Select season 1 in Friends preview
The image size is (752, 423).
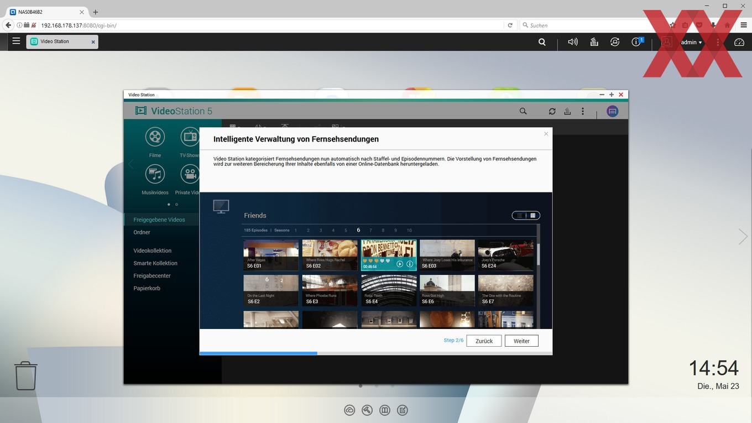[295, 230]
